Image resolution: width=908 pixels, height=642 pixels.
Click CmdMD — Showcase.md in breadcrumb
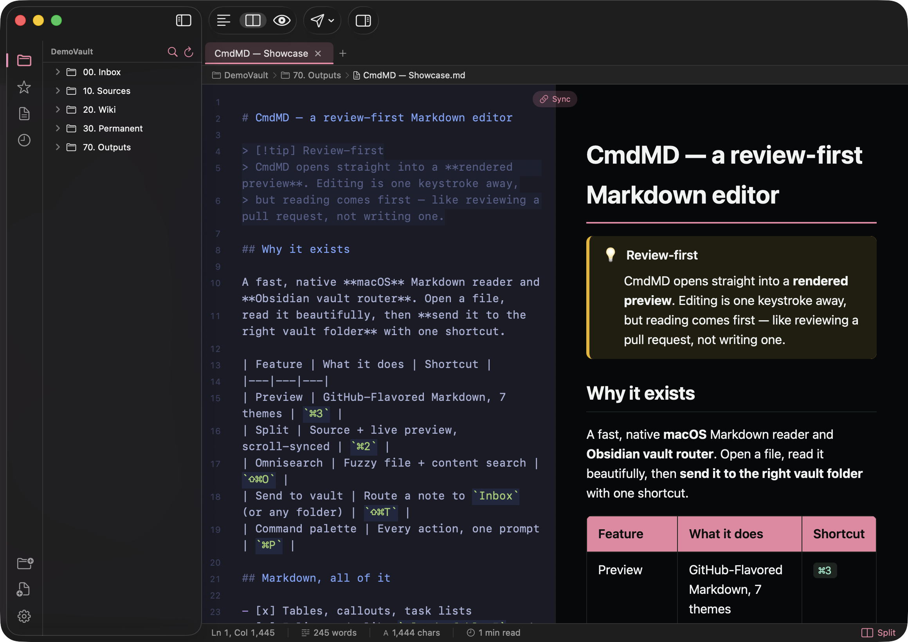(409, 75)
